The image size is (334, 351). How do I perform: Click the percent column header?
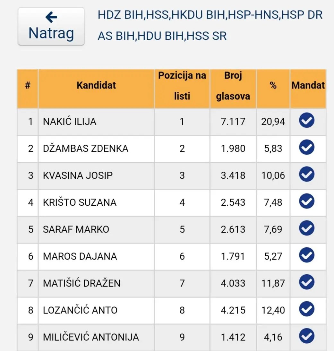[273, 85]
